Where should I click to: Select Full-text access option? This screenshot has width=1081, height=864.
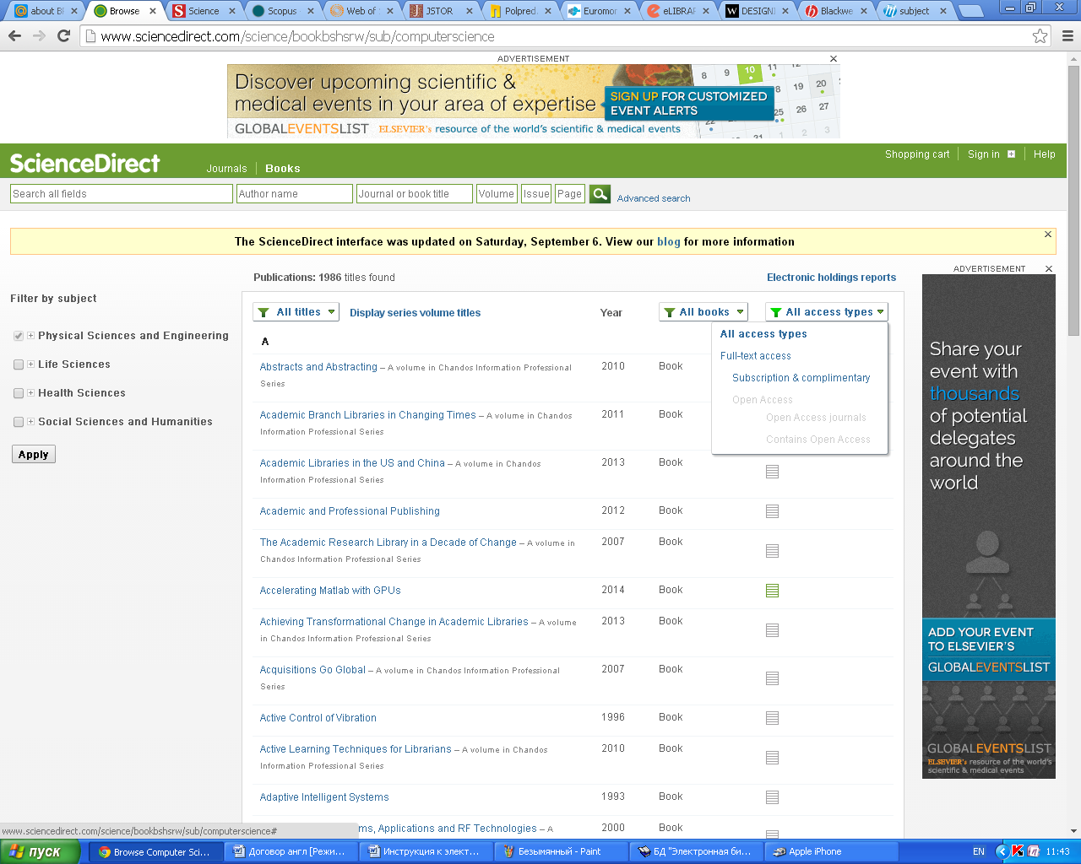(x=756, y=356)
